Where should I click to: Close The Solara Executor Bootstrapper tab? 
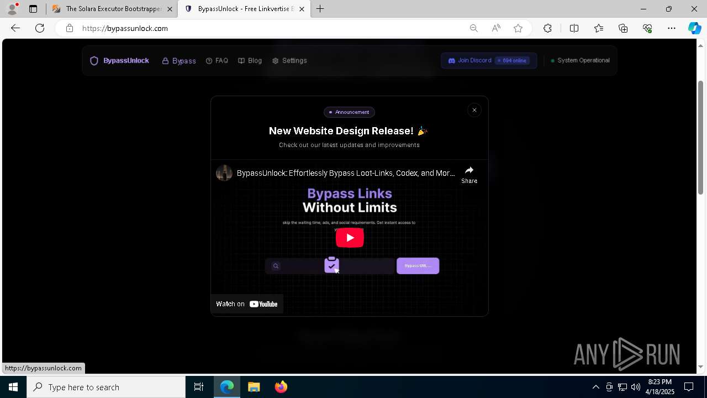(170, 9)
